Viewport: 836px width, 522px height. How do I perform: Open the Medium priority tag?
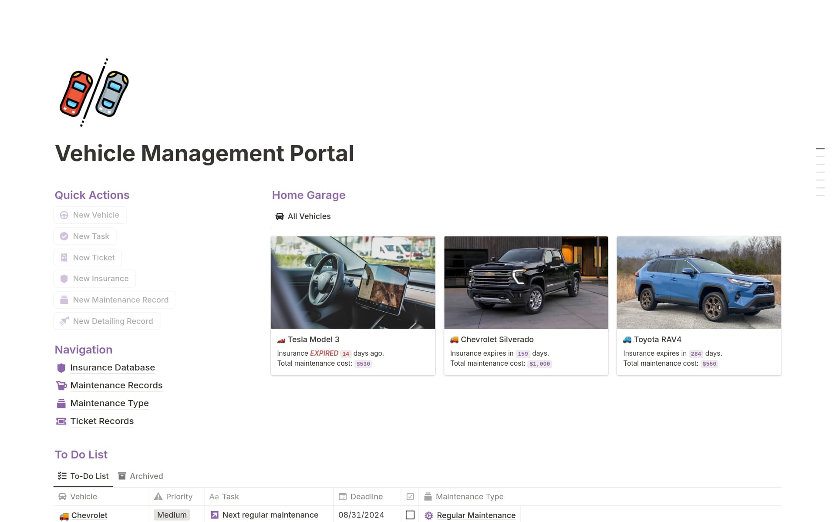point(172,515)
